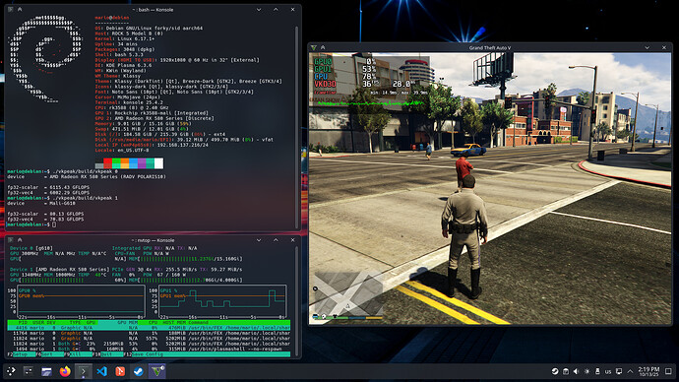Click the down chevron on the nvtop Konsole titlebar
The image size is (679, 382).
pos(259,240)
